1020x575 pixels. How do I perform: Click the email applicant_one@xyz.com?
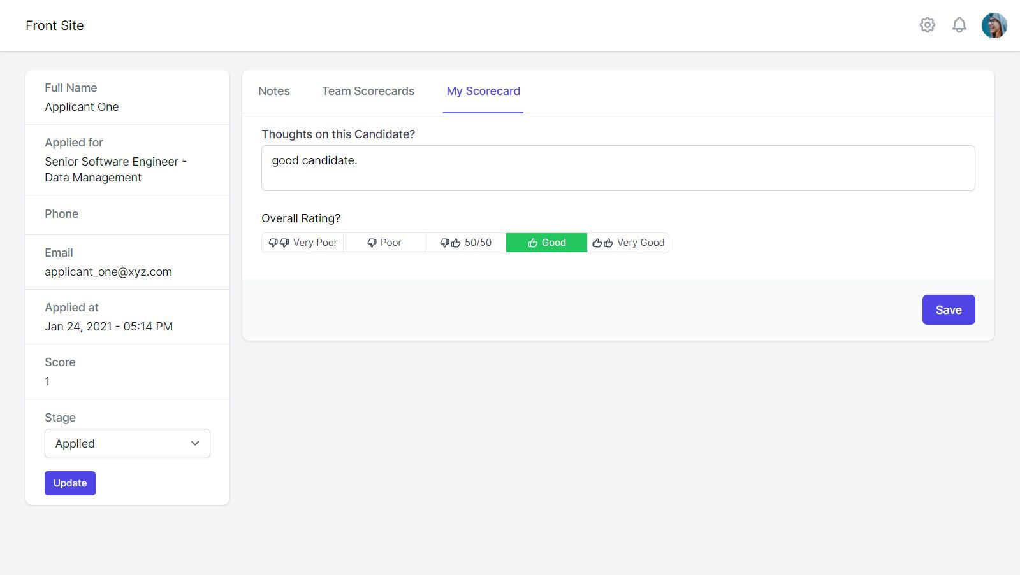pyautogui.click(x=108, y=272)
